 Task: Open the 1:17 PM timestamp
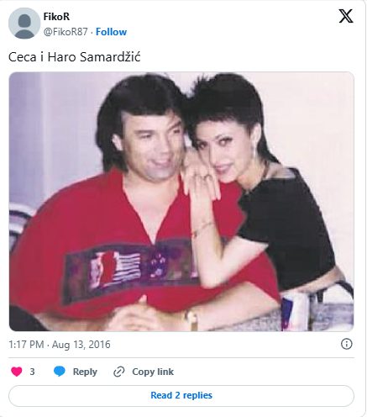[x=26, y=345]
